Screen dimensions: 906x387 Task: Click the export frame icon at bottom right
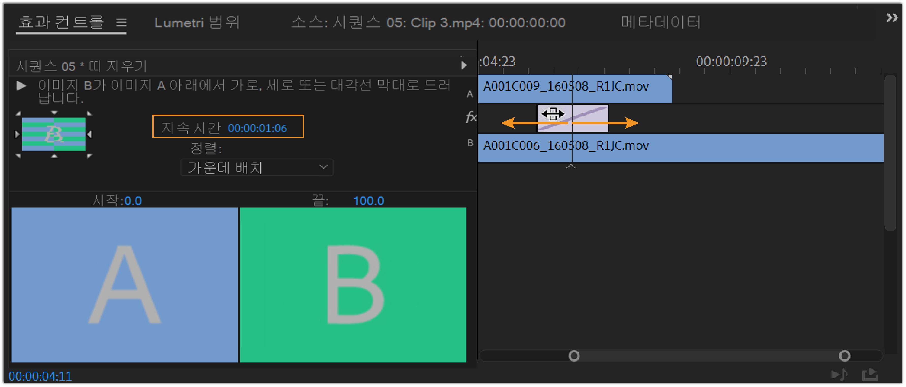[x=870, y=375]
